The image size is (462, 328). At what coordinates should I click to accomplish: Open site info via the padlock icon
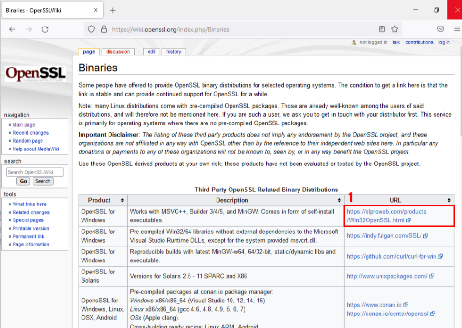(103, 29)
